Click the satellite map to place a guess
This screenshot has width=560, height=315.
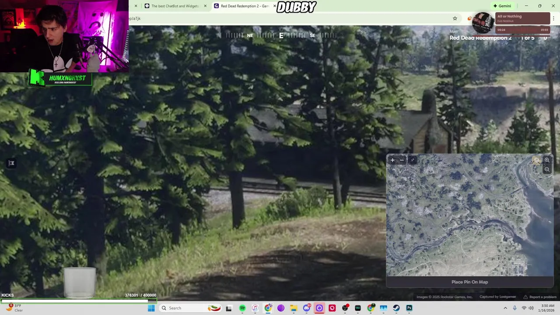tap(469, 215)
